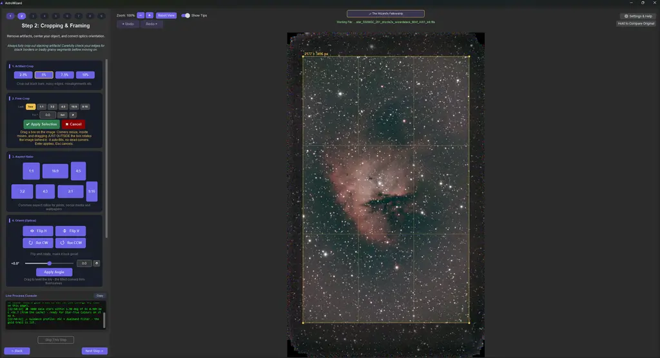This screenshot has width=660, height=358.
Task: Cancel the current crop selection
Action: [x=73, y=124]
